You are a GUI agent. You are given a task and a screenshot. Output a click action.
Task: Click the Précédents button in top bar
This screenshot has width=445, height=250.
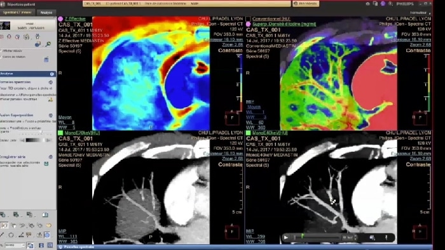point(306,4)
